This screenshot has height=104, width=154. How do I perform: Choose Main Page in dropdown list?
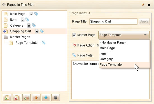(124, 48)
